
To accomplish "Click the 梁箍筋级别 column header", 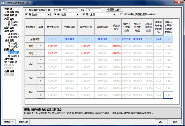I will 102,27.
